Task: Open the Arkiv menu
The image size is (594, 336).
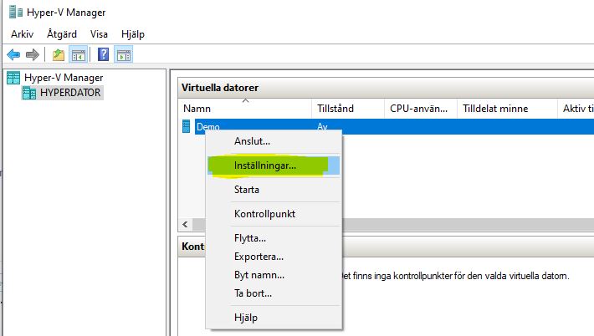Action: tap(23, 34)
